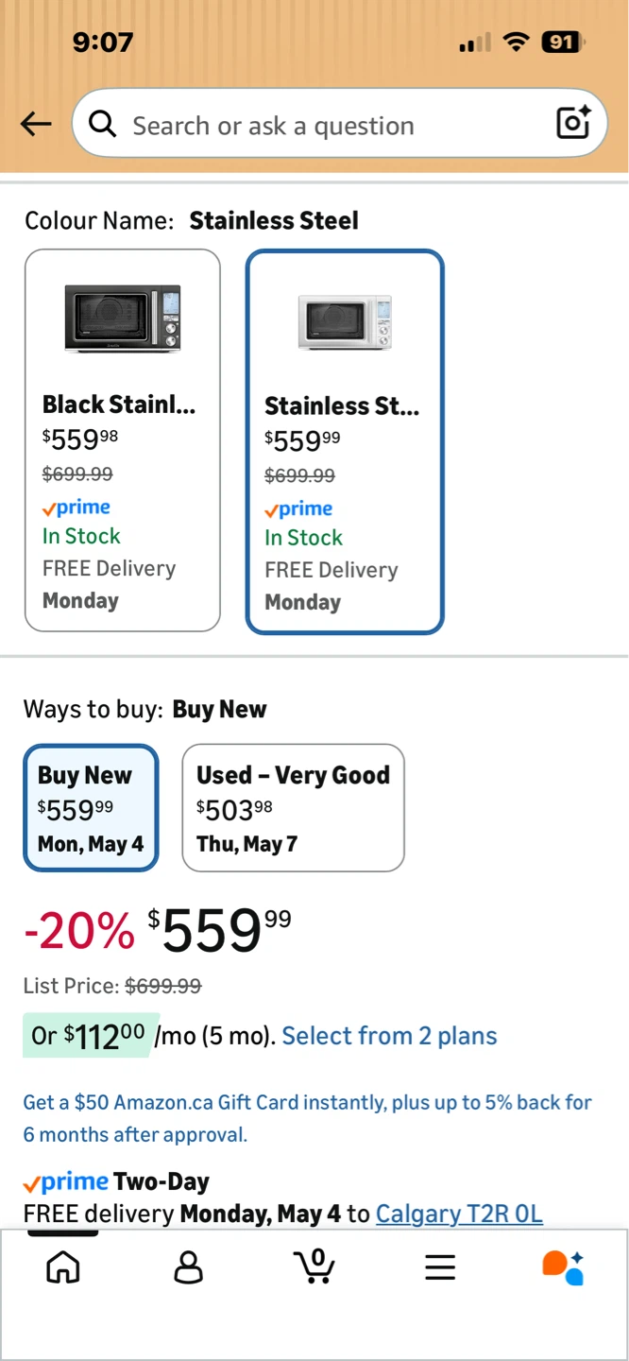Open account profile icon
629x1361 pixels.
click(x=189, y=1266)
